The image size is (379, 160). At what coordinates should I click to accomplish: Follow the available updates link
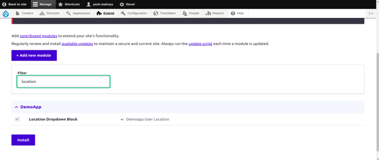tap(77, 44)
